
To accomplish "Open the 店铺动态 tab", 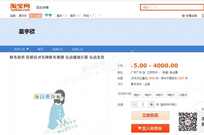I will pyautogui.click(x=58, y=49).
